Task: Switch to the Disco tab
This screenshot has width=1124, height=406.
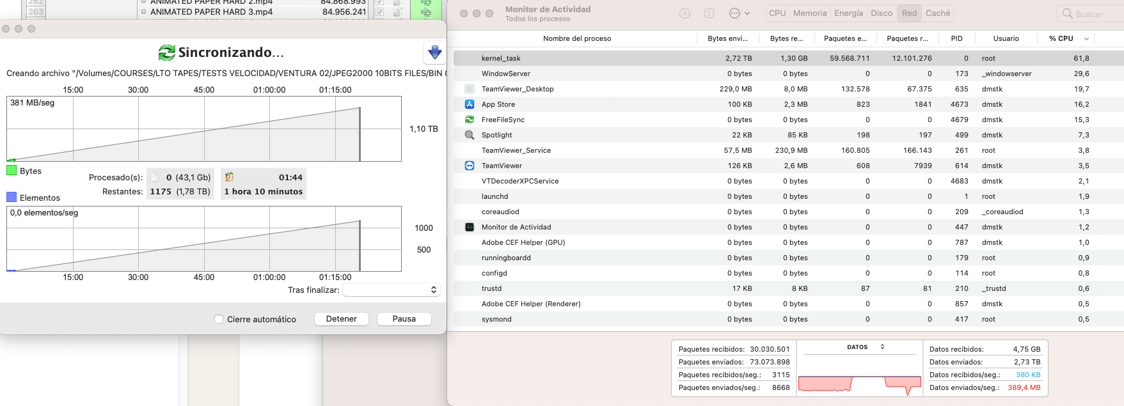Action: 882,13
